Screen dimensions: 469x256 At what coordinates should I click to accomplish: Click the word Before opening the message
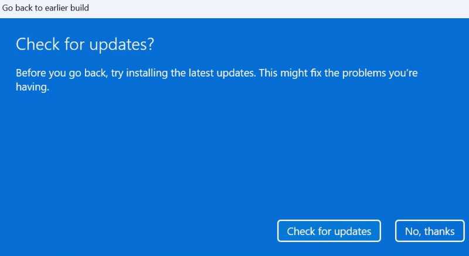[x=30, y=73]
